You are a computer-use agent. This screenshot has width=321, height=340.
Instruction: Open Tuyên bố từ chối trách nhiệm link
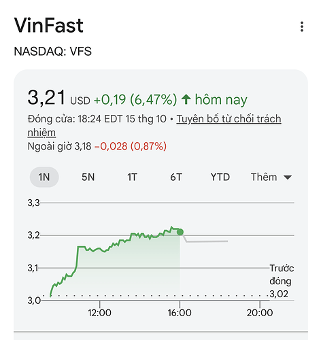pos(154,126)
